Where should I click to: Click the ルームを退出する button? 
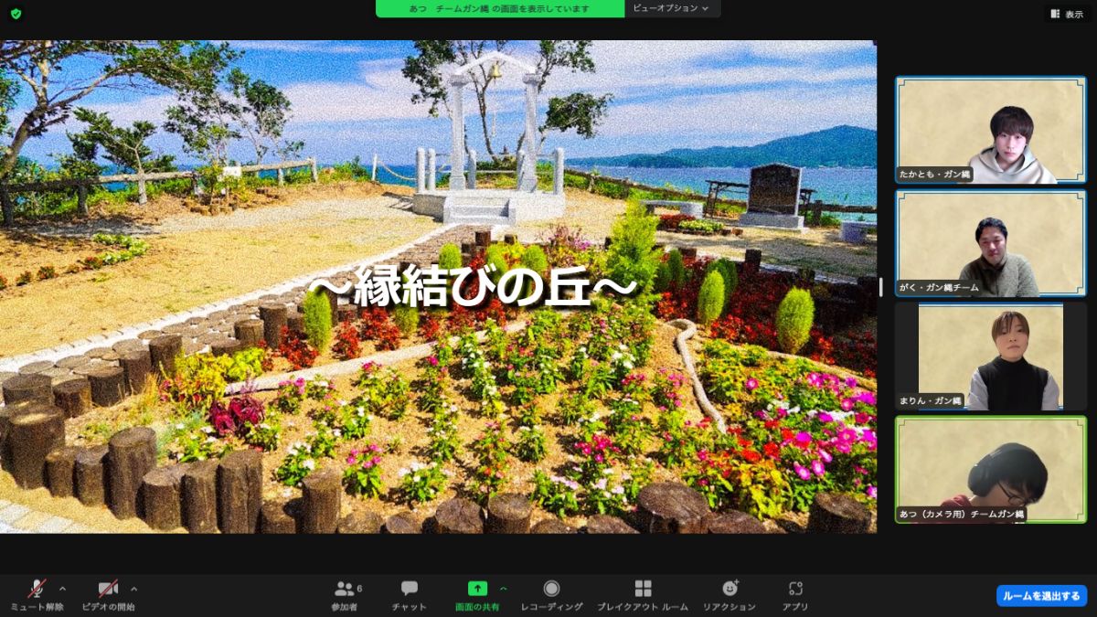(x=1040, y=595)
